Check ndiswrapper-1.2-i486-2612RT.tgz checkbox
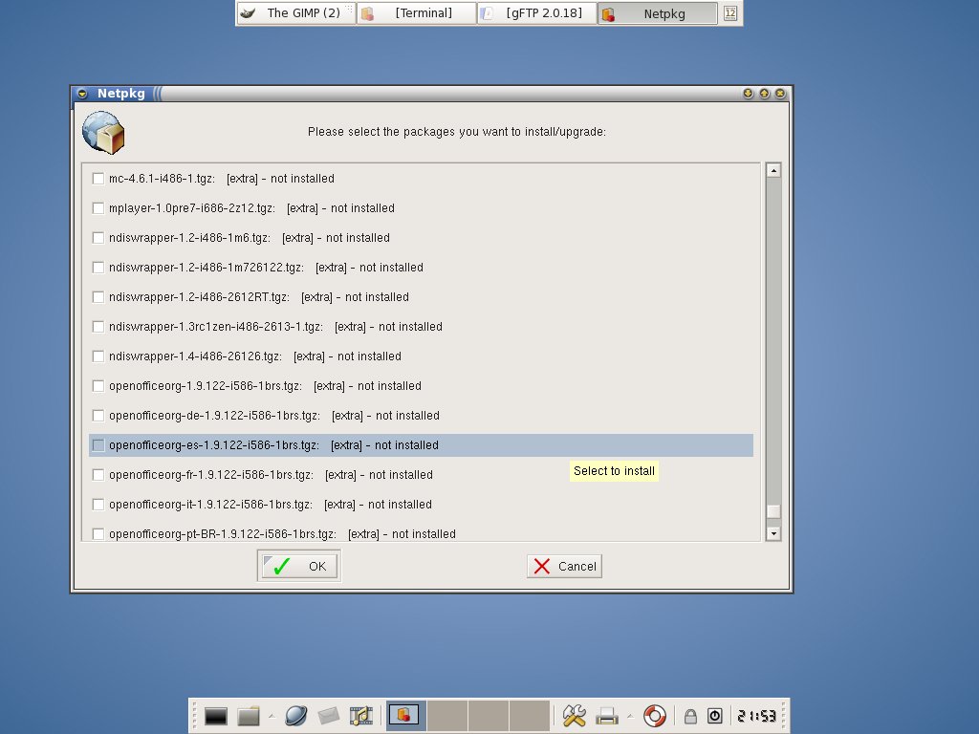 [x=98, y=297]
